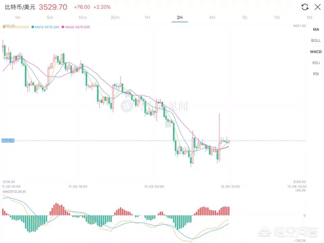Toggle the MACD indicator
Image resolution: width=324 pixels, height=243 pixels.
click(x=316, y=52)
